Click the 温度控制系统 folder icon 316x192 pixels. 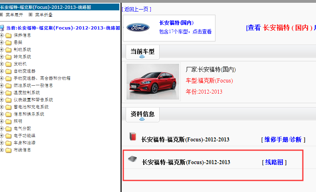tap(8, 93)
